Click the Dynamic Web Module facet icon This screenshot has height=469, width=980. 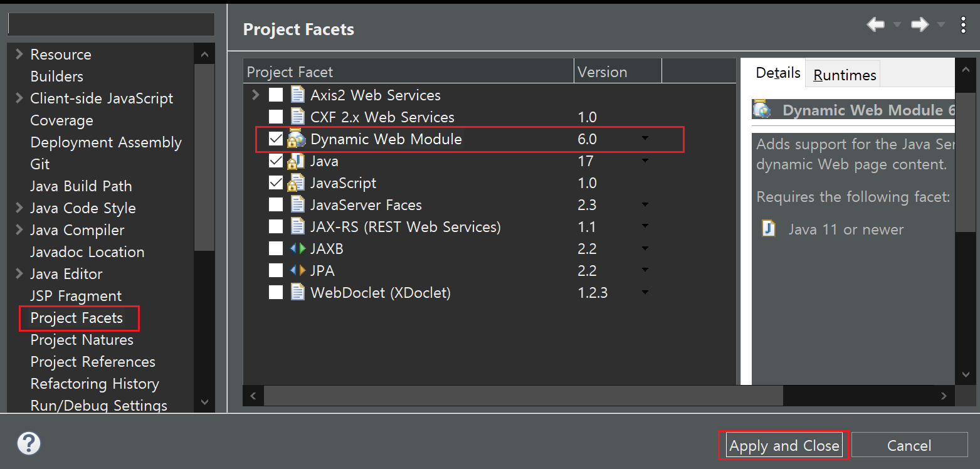click(x=296, y=139)
